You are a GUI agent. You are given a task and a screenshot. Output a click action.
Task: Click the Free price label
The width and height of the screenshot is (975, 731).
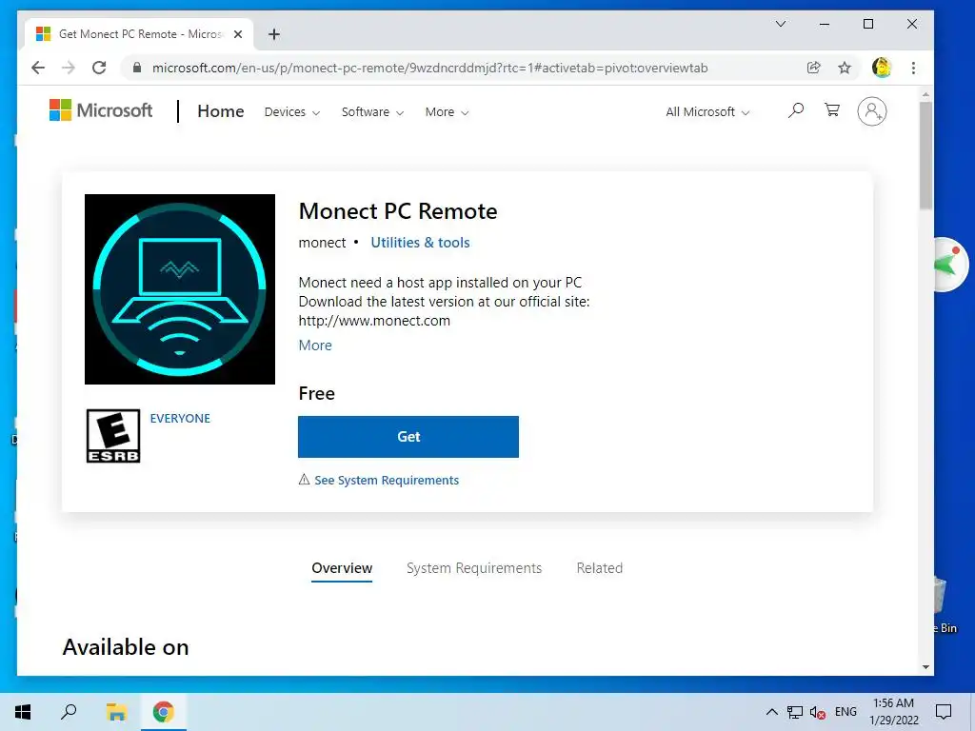tap(316, 393)
